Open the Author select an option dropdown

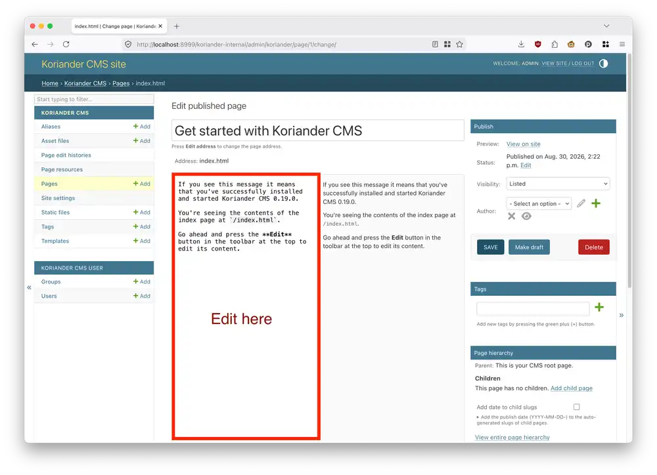coord(539,204)
